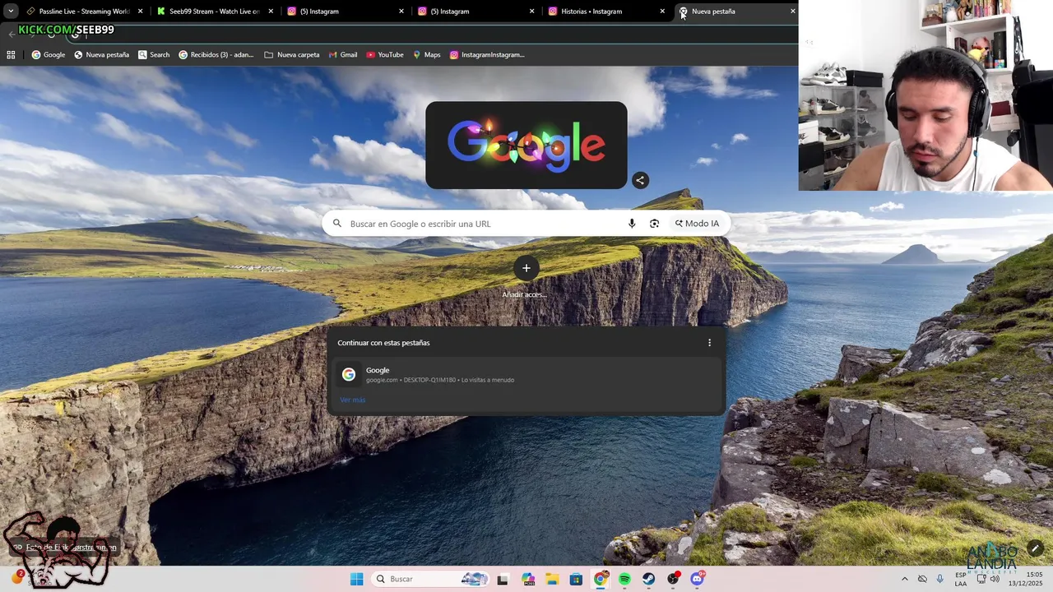Open Google Lens image search
The width and height of the screenshot is (1053, 592).
pyautogui.click(x=654, y=224)
